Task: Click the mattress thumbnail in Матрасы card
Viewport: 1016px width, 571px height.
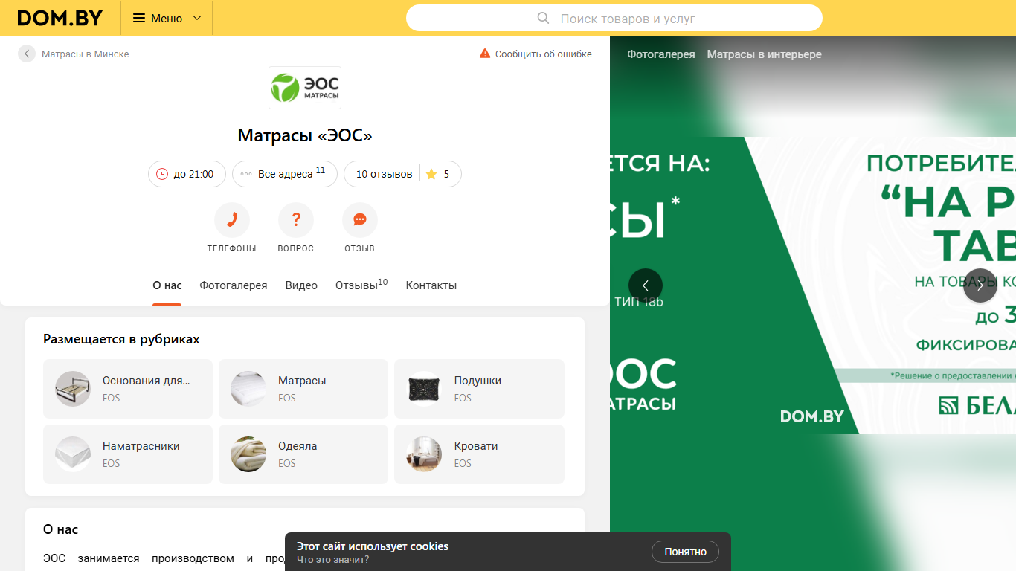Action: [248, 389]
